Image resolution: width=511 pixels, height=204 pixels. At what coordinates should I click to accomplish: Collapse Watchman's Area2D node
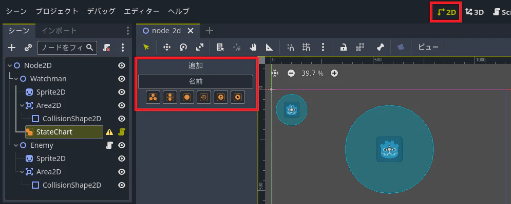tap(22, 105)
